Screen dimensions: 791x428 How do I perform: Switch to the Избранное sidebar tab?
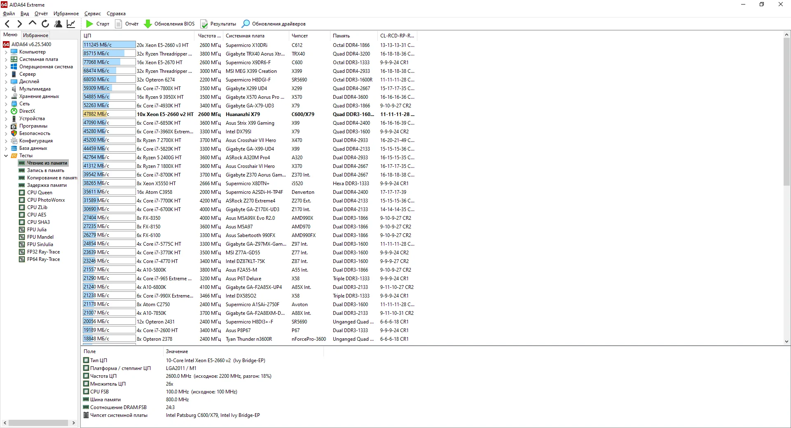35,35
